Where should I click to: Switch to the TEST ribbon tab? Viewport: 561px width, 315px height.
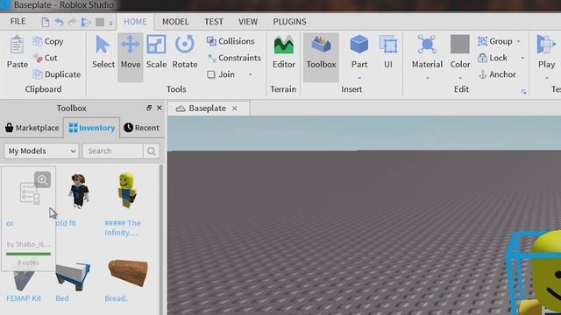[214, 21]
